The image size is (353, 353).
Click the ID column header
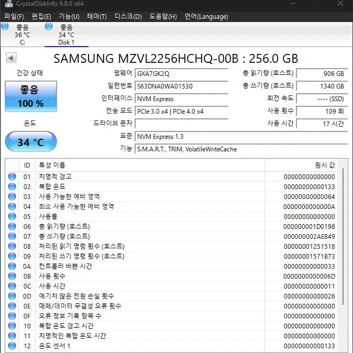point(27,166)
